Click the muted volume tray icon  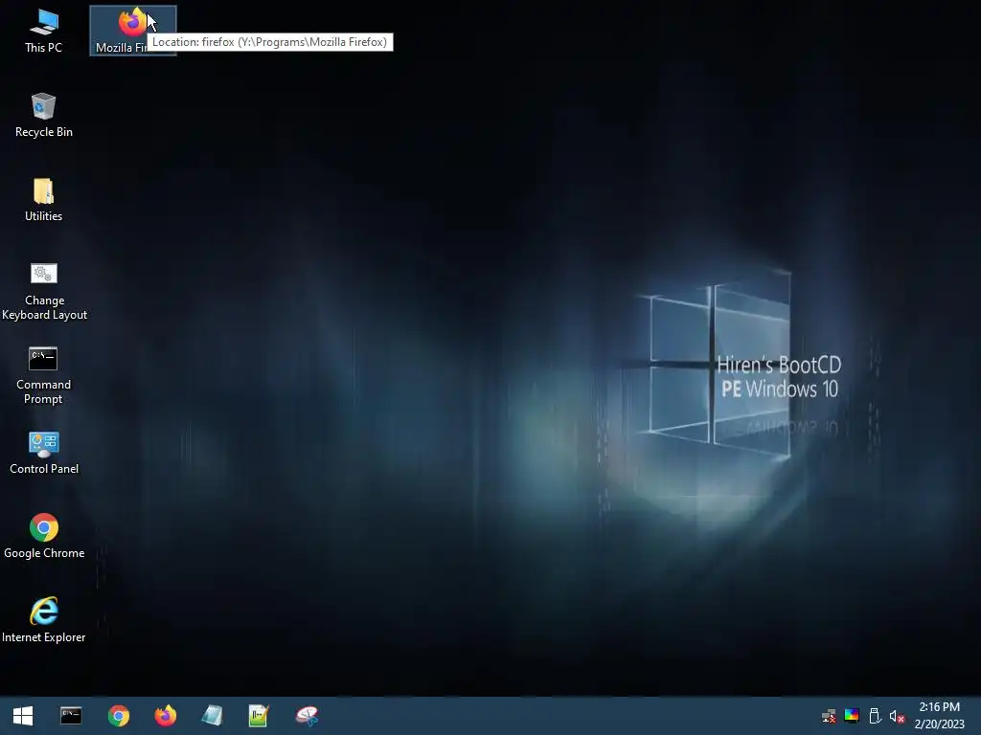tap(897, 716)
